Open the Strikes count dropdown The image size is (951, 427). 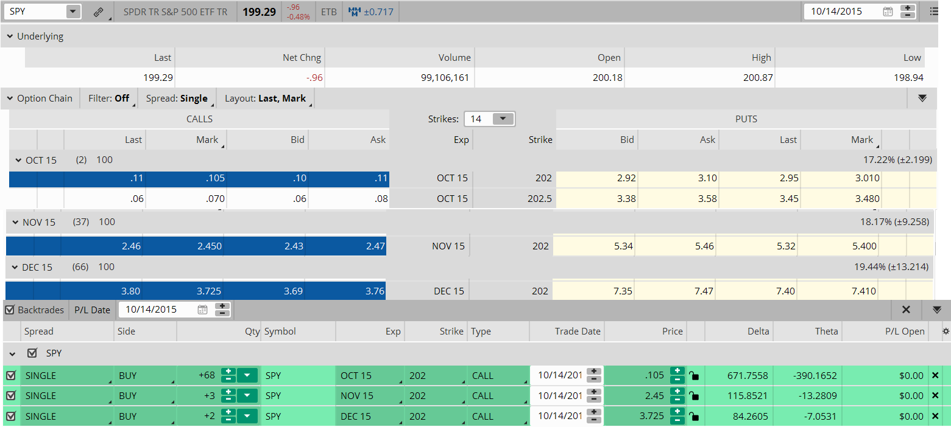(x=503, y=119)
